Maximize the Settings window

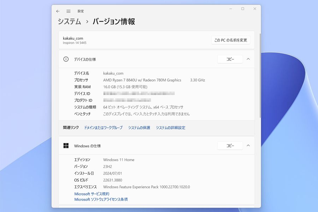pos(243,9)
